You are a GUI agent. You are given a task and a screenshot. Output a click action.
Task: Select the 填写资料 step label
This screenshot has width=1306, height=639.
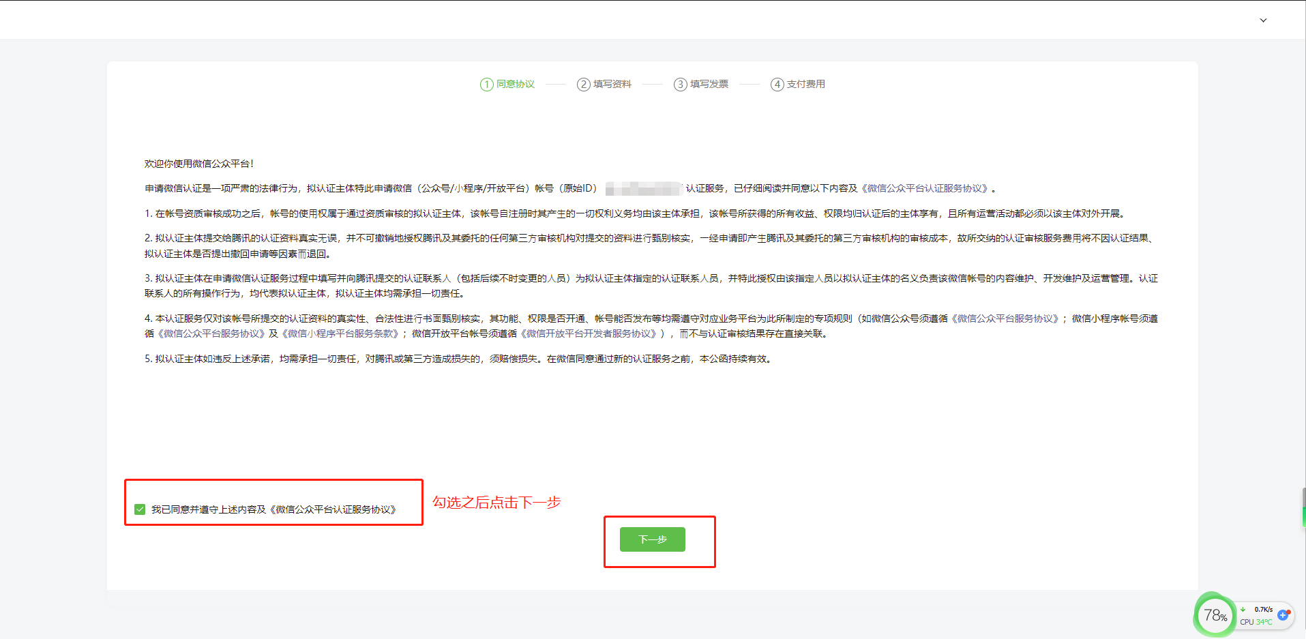[x=612, y=85]
